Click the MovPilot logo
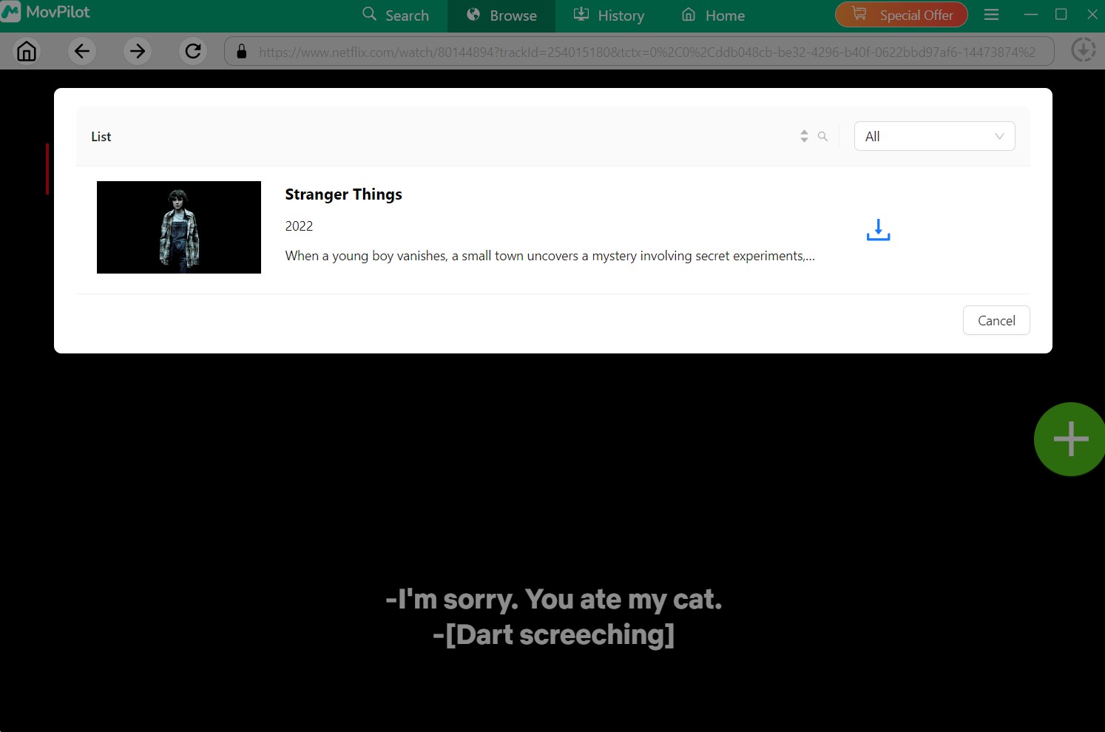The width and height of the screenshot is (1105, 732). point(46,12)
